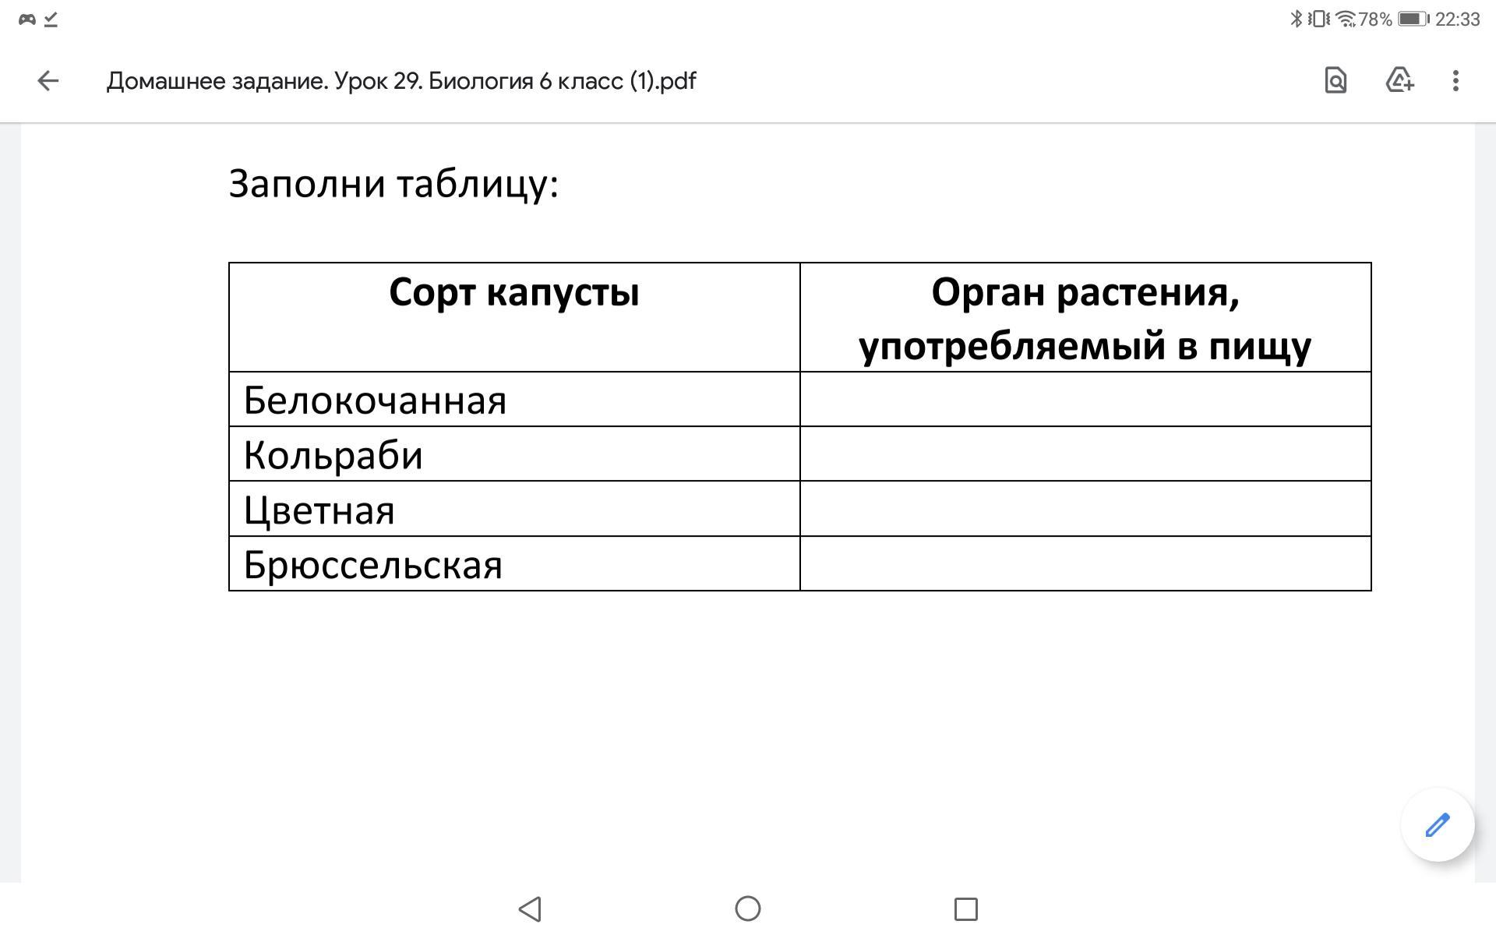1496x935 pixels.
Task: Tap Android home circle button
Action: [748, 909]
